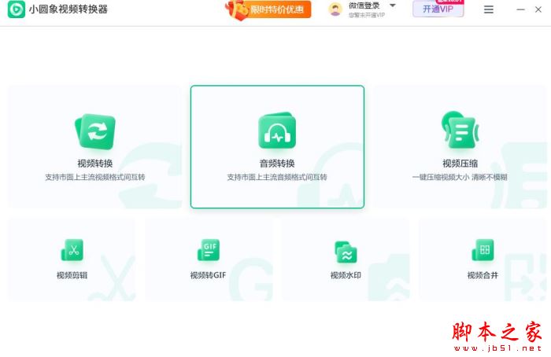Click the 视频合并 label

pos(483,275)
